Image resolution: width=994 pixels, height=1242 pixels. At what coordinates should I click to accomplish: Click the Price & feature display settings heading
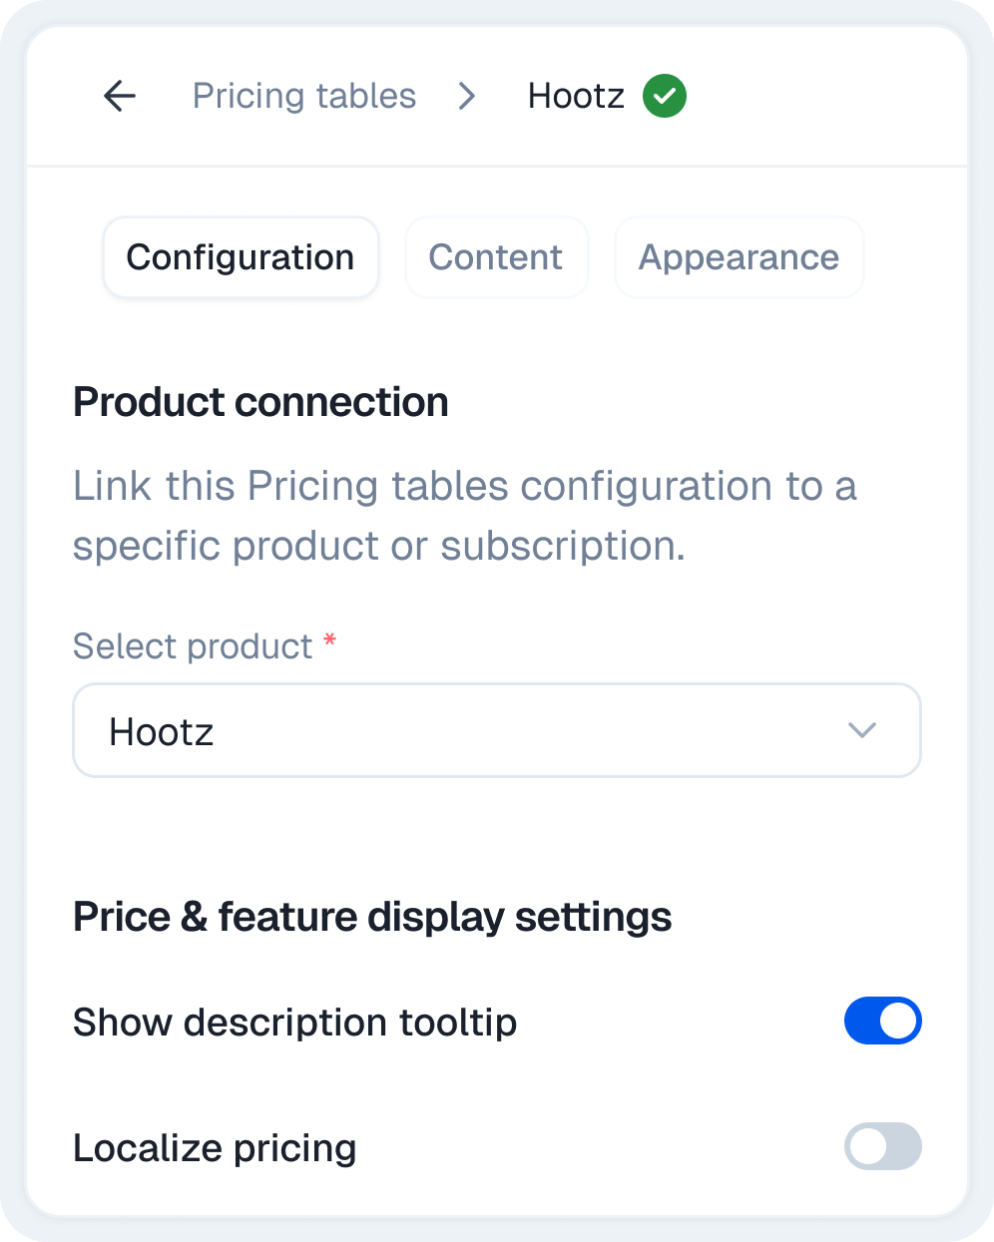coord(372,917)
